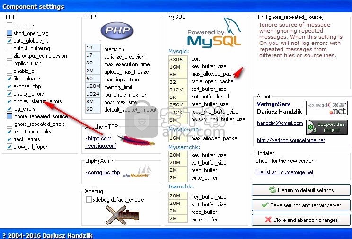Edit default_socket_timeout value
Image resolution: width=352 pixels, height=239 pixels.
93,109
